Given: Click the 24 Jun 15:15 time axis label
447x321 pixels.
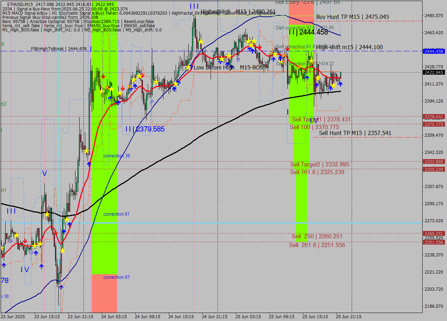Looking at the screenshot, I should tap(181, 317).
